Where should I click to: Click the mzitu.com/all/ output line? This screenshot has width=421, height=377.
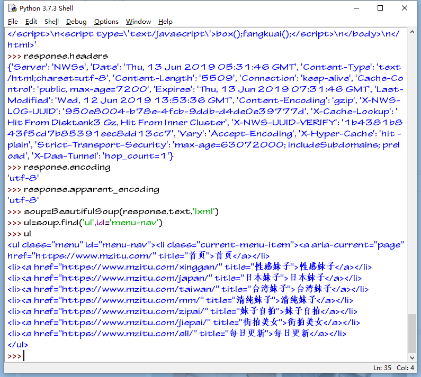pyautogui.click(x=177, y=334)
